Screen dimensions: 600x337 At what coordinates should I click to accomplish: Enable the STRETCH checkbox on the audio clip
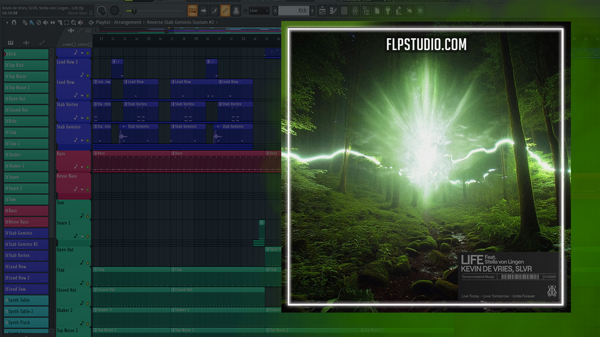[x=89, y=45]
